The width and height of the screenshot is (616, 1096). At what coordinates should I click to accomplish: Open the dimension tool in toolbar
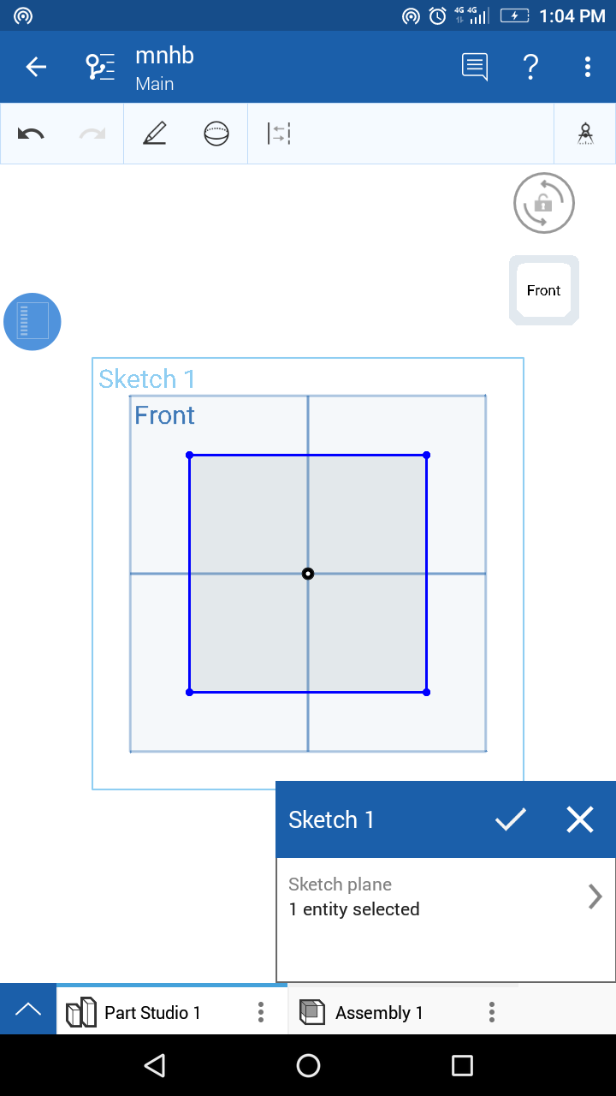coord(279,134)
